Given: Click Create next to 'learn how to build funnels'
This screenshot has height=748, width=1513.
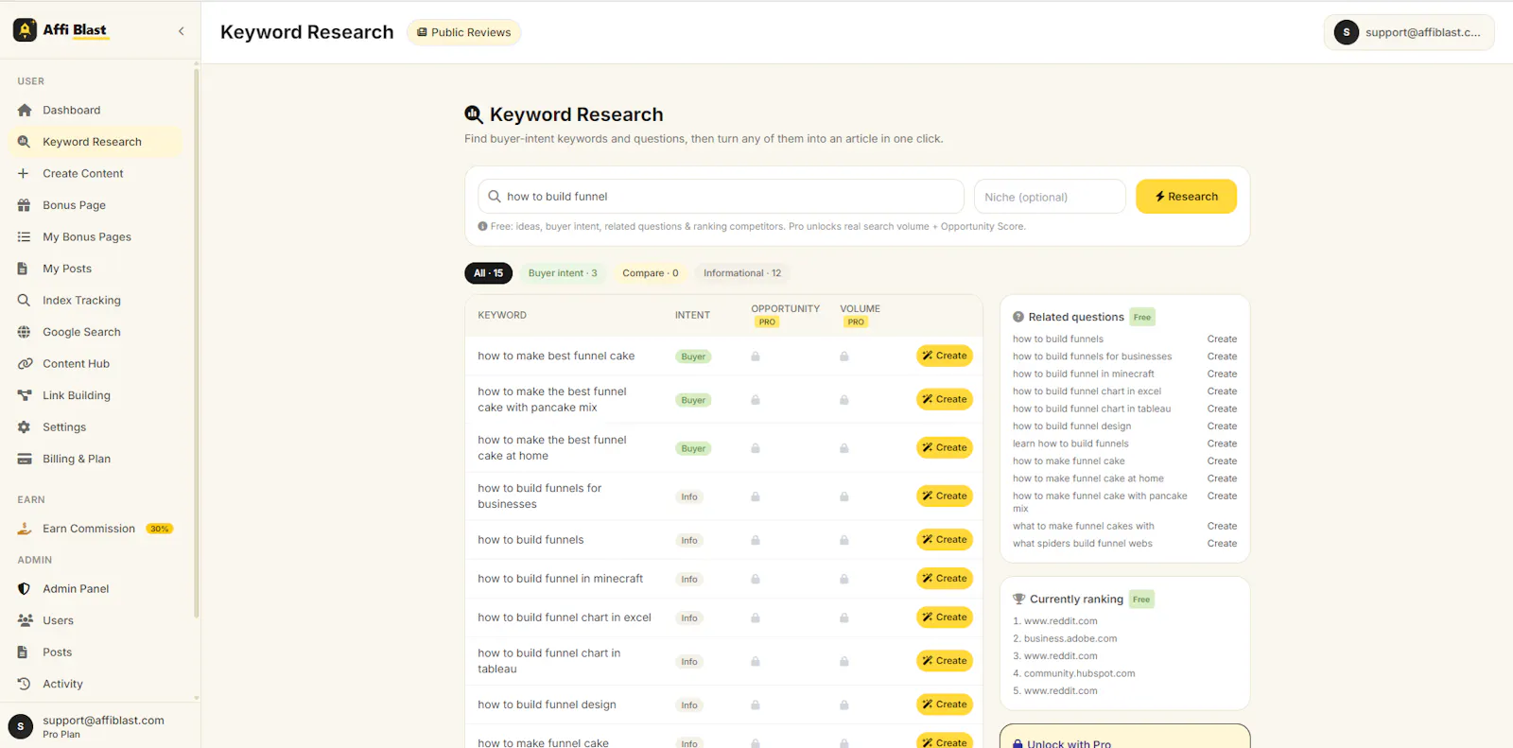Looking at the screenshot, I should [1222, 444].
